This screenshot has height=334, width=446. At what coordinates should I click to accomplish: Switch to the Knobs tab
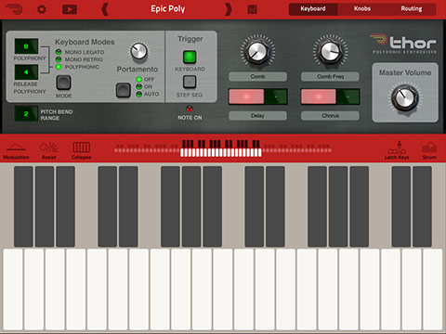point(362,9)
